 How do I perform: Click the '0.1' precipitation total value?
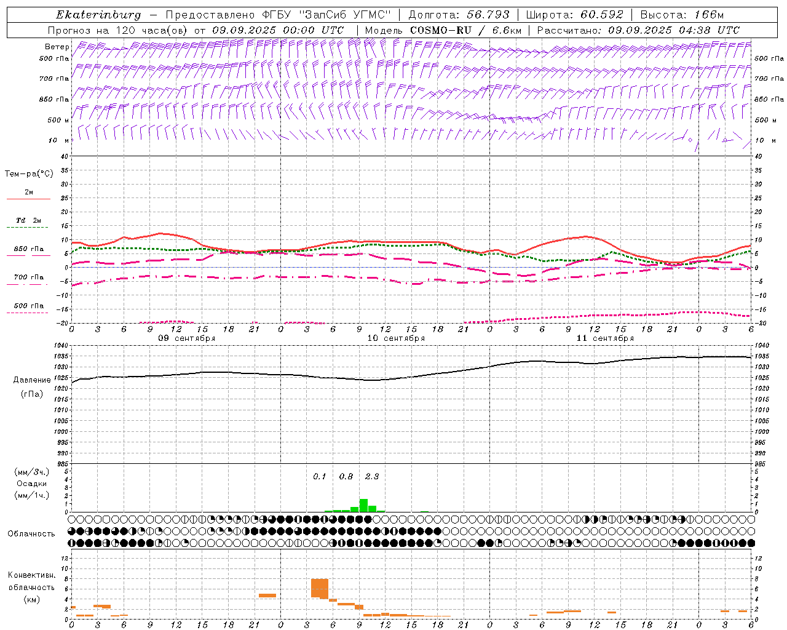coord(320,477)
